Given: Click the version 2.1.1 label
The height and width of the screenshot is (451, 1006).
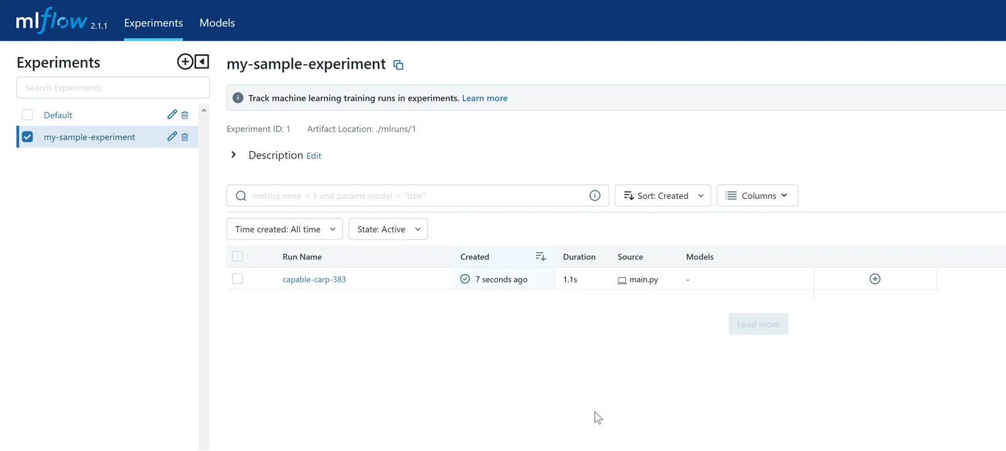Looking at the screenshot, I should pyautogui.click(x=99, y=26).
